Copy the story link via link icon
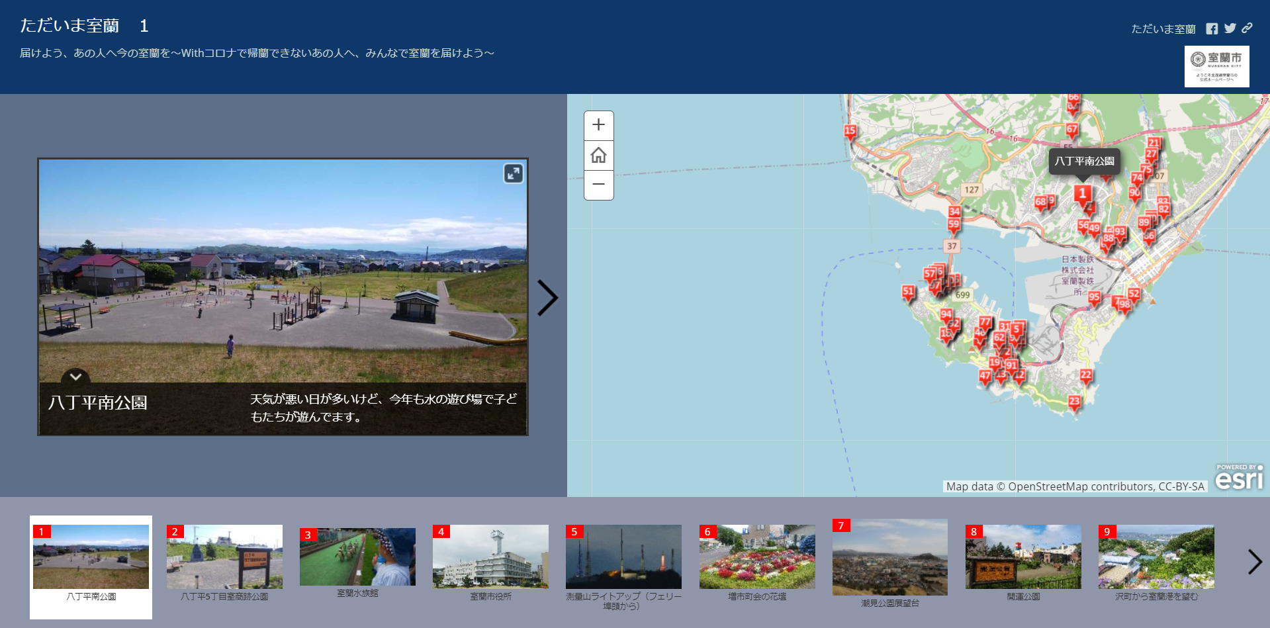 click(1247, 28)
